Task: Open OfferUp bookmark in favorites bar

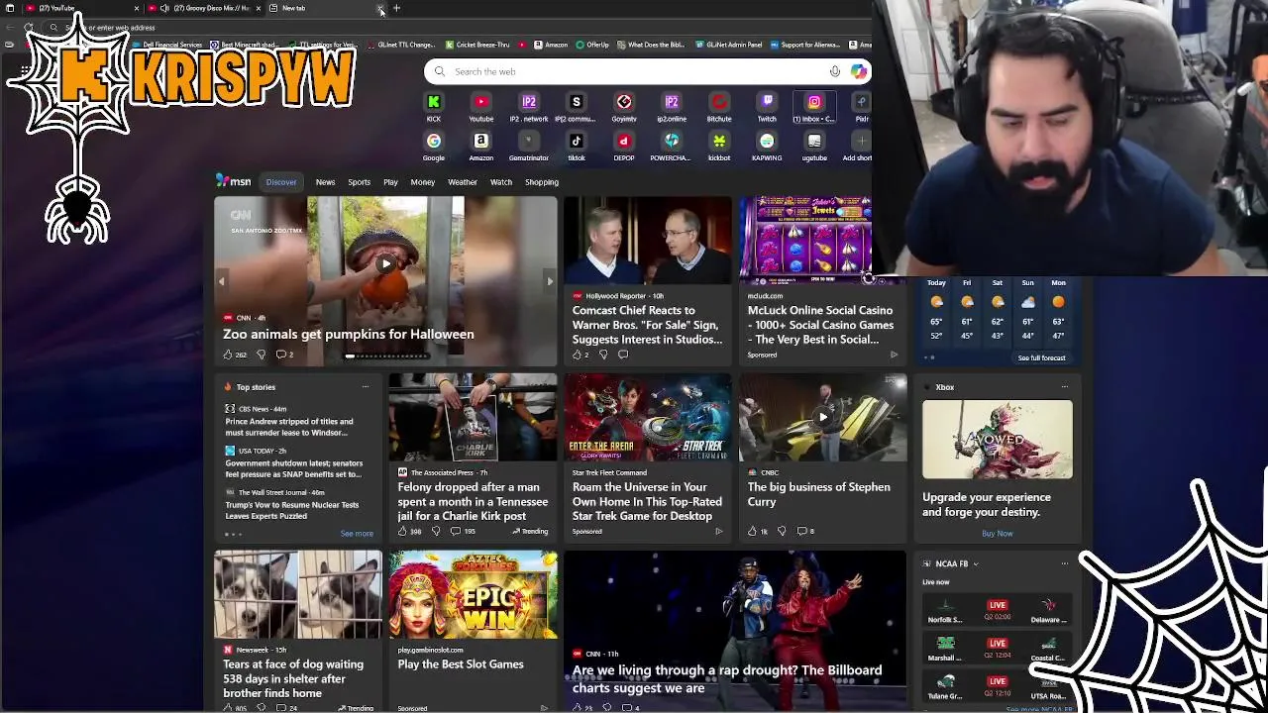Action: 592,45
